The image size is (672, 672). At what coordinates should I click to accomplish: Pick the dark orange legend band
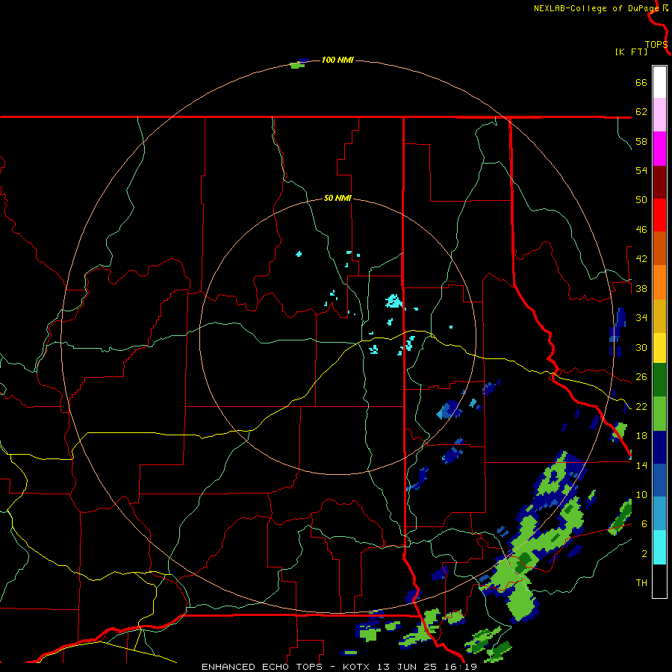pyautogui.click(x=659, y=249)
